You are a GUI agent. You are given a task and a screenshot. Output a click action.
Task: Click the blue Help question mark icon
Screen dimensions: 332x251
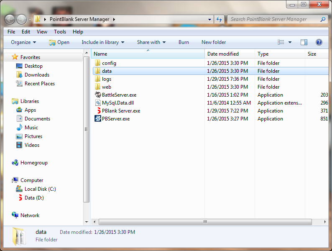pos(319,42)
